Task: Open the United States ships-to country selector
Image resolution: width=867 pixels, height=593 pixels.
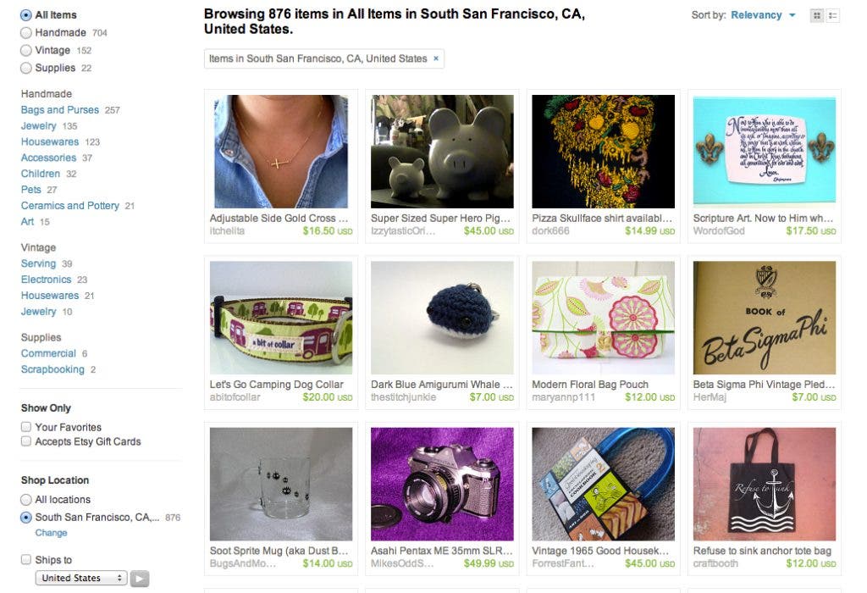Action: pos(80,579)
